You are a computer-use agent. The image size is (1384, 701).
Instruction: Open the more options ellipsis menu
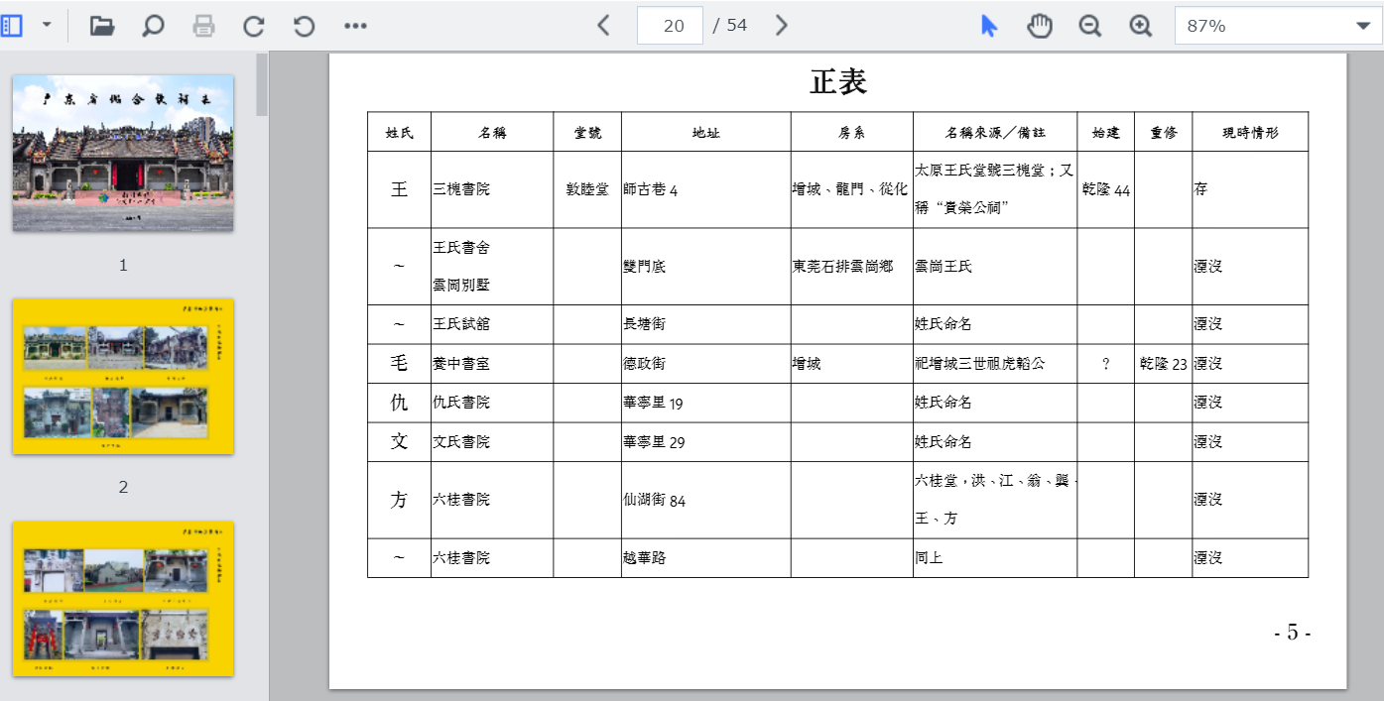tap(355, 26)
